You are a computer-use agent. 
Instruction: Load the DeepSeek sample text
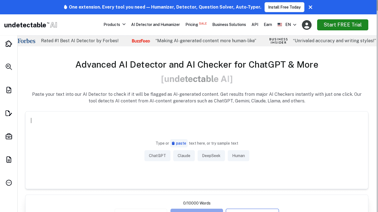point(211,156)
